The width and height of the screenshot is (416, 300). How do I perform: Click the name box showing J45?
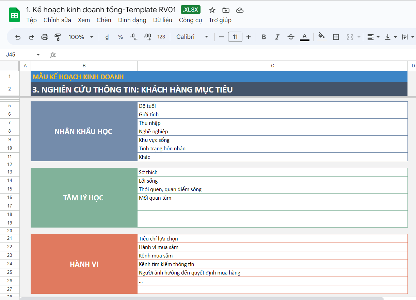pos(20,55)
